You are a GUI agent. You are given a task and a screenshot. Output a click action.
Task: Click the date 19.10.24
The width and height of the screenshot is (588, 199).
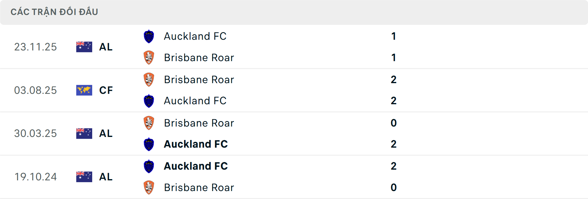click(36, 177)
